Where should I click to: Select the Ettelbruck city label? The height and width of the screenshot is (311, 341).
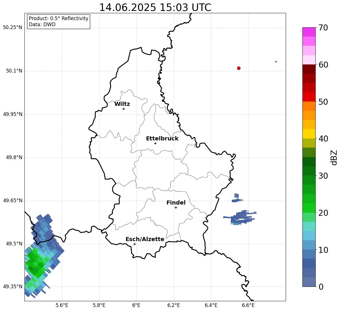pos(162,139)
